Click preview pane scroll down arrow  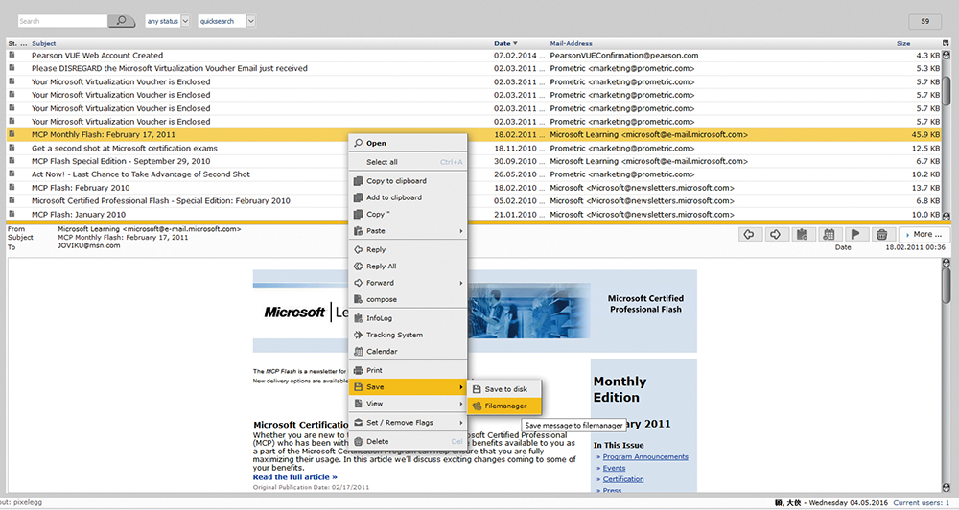pyautogui.click(x=947, y=487)
